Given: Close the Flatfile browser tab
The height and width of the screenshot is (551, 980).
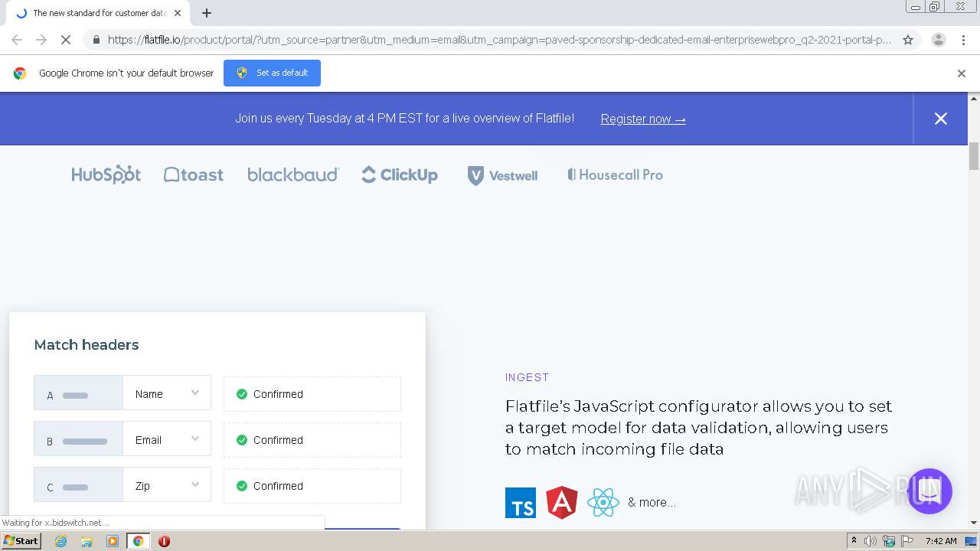Looking at the screenshot, I should [178, 13].
